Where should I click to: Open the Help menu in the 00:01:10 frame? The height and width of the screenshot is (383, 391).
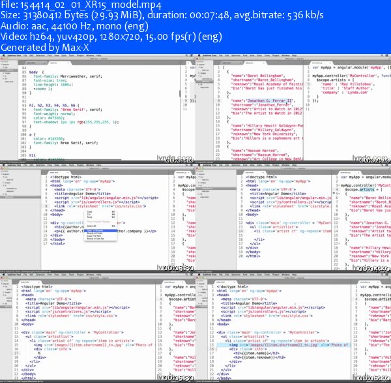[x=99, y=55]
